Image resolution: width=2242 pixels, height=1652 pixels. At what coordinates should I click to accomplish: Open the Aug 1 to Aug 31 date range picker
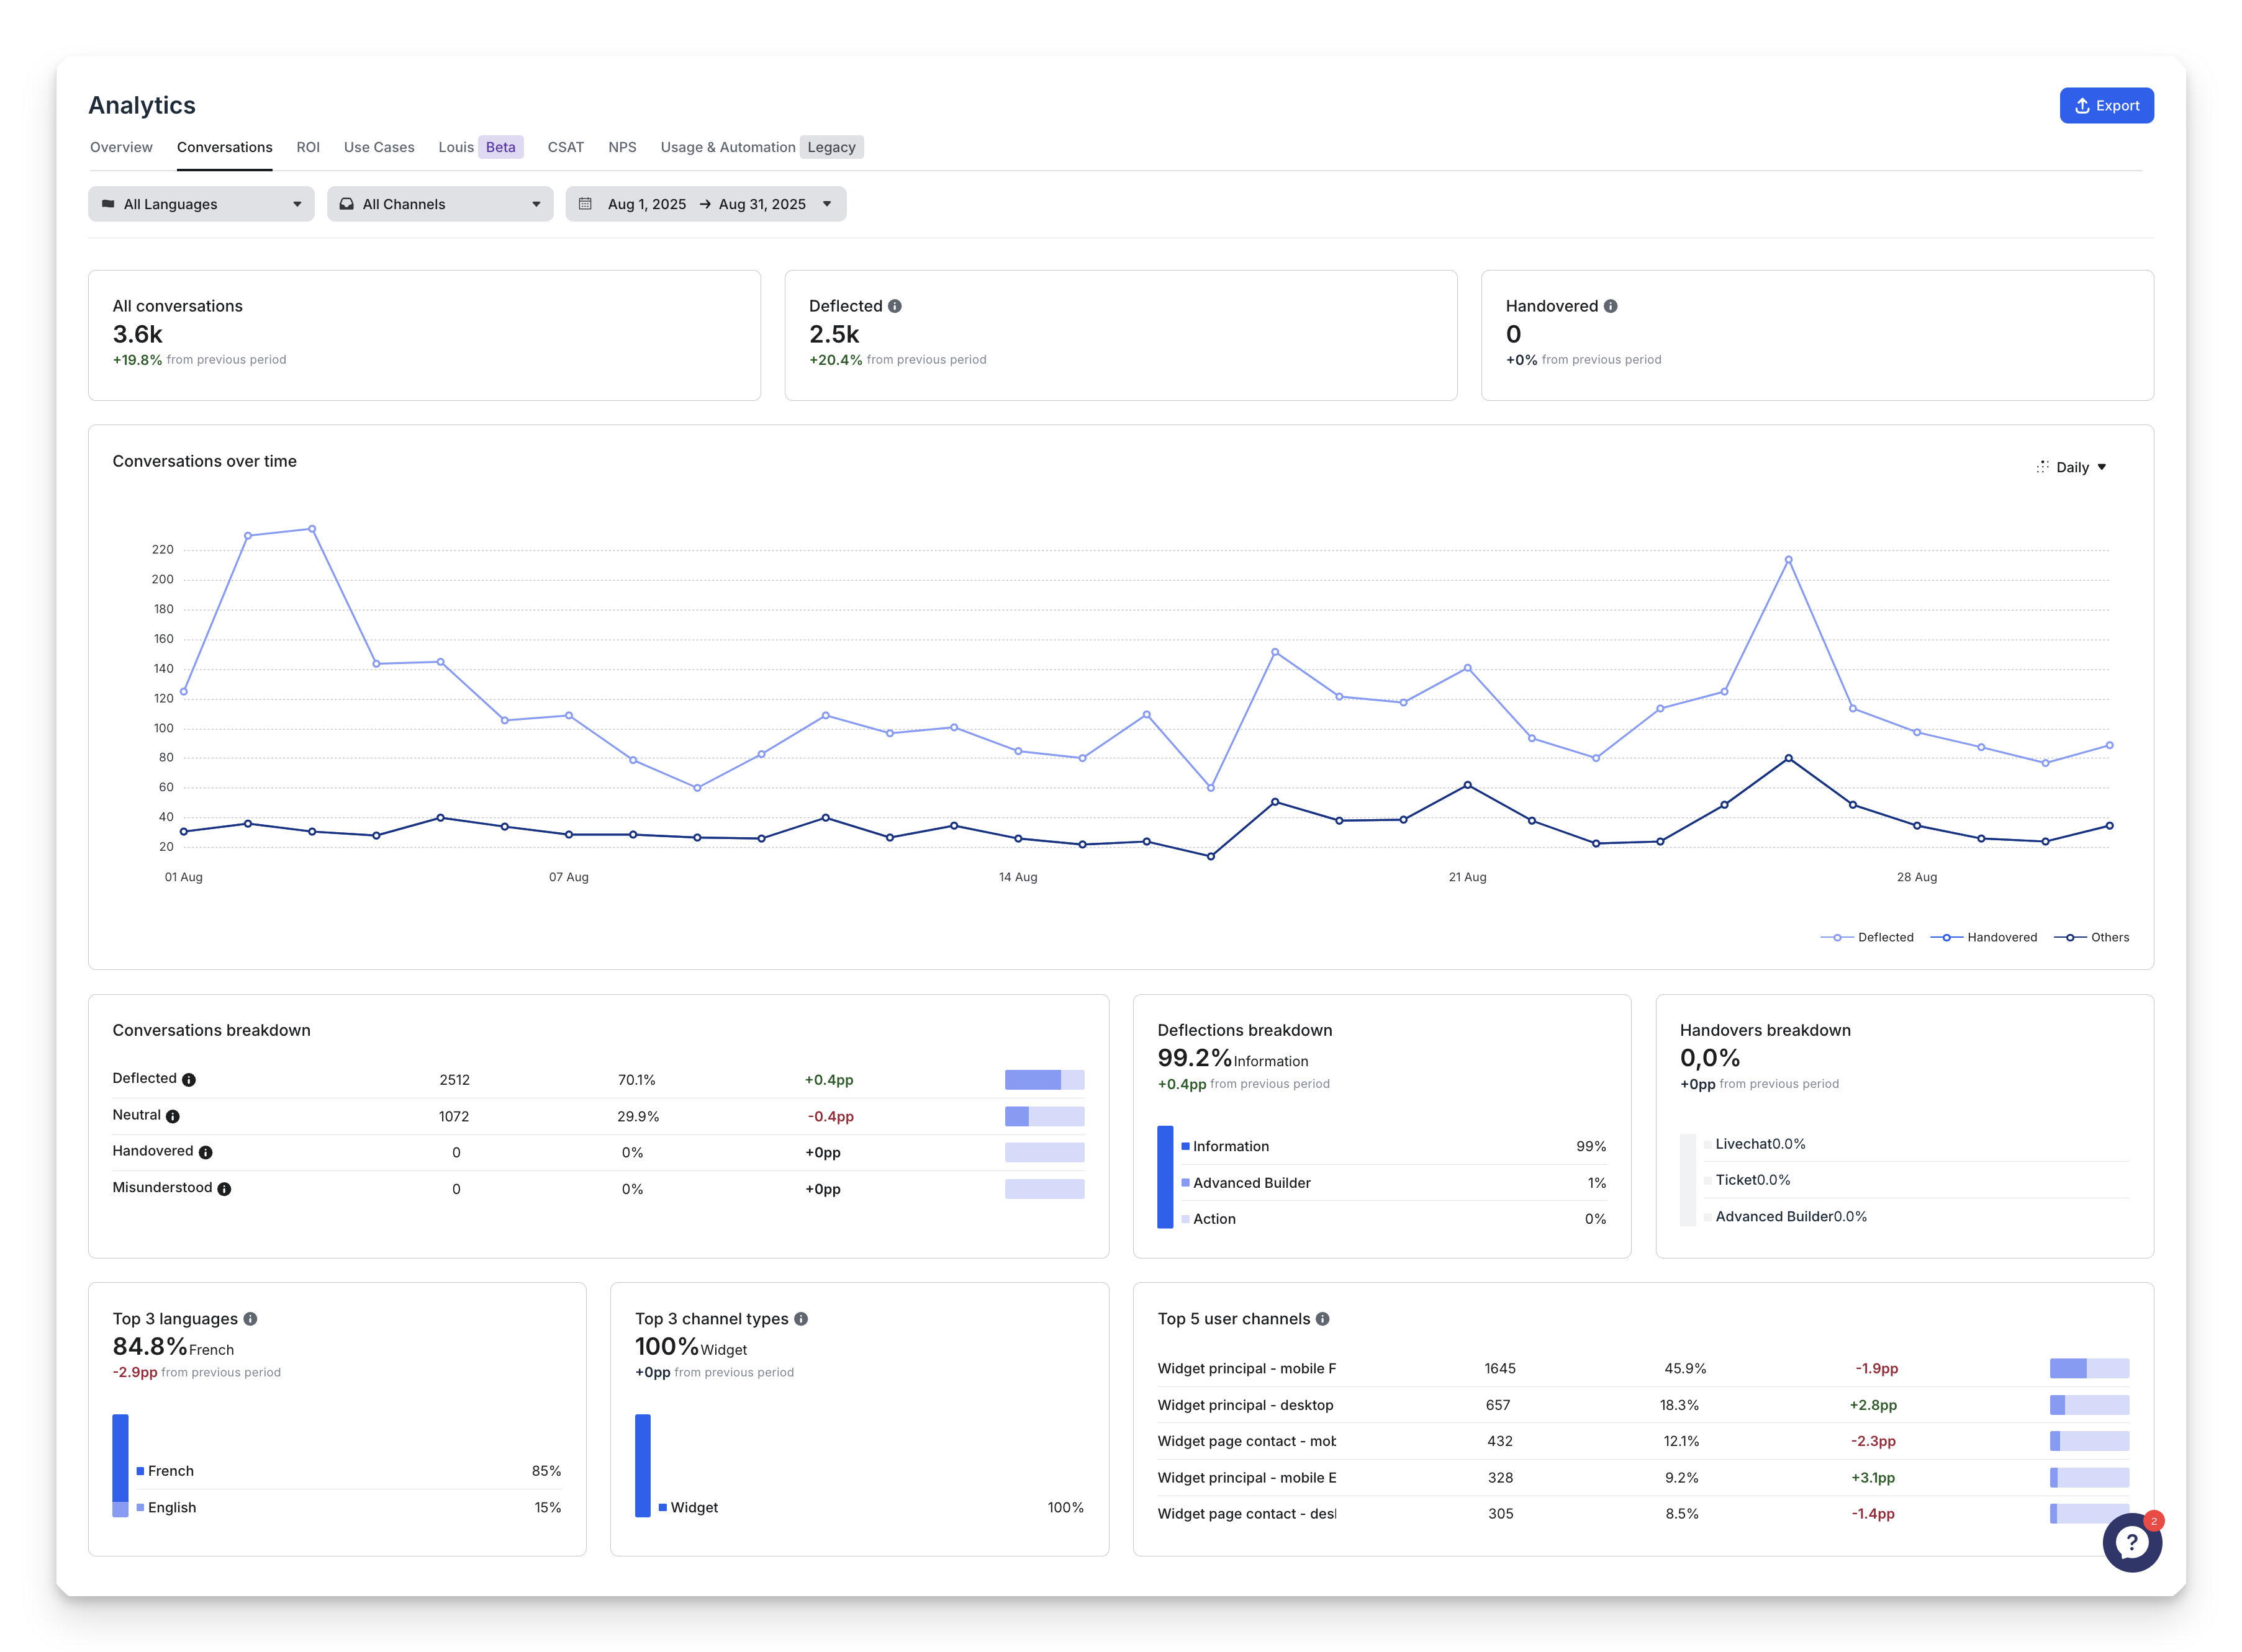pos(705,204)
